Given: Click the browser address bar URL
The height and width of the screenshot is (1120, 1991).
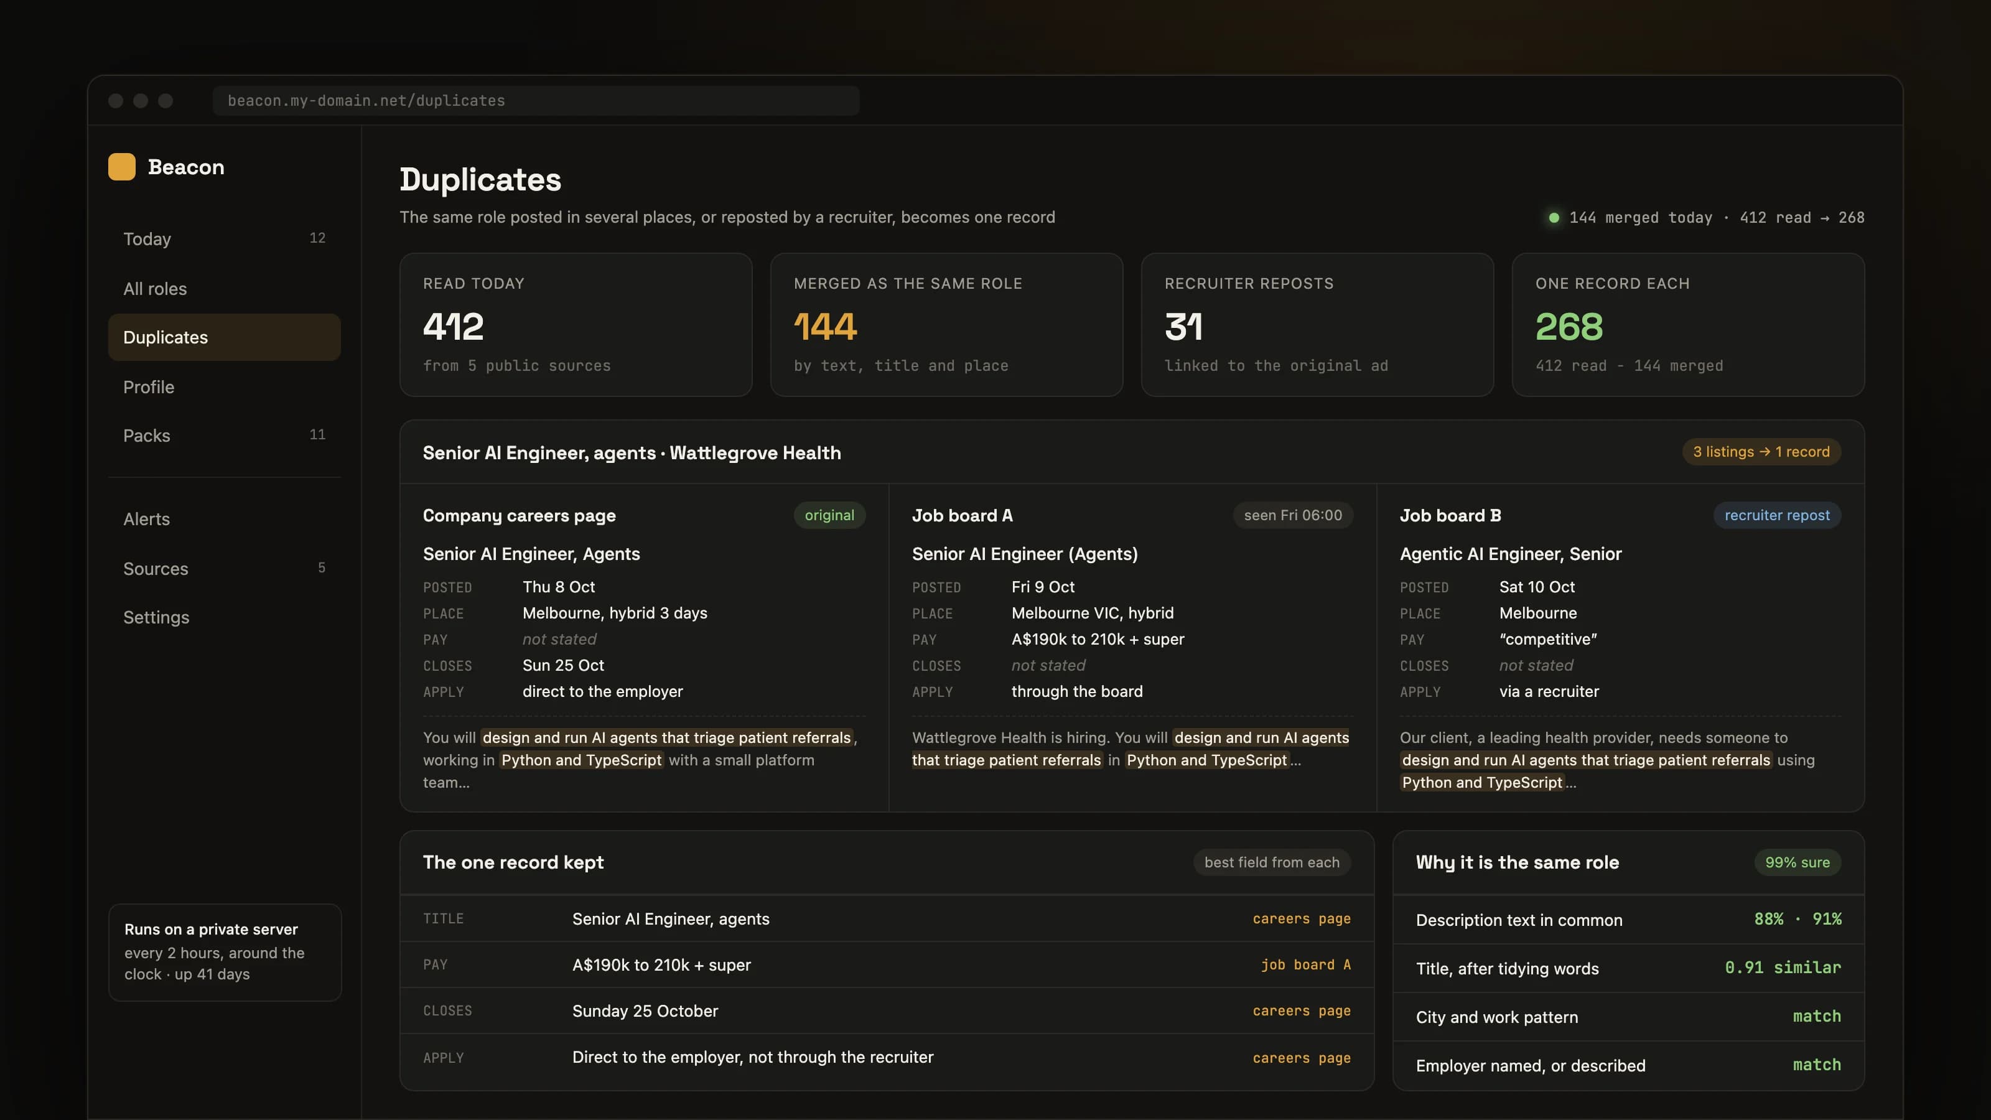Looking at the screenshot, I should coord(536,100).
